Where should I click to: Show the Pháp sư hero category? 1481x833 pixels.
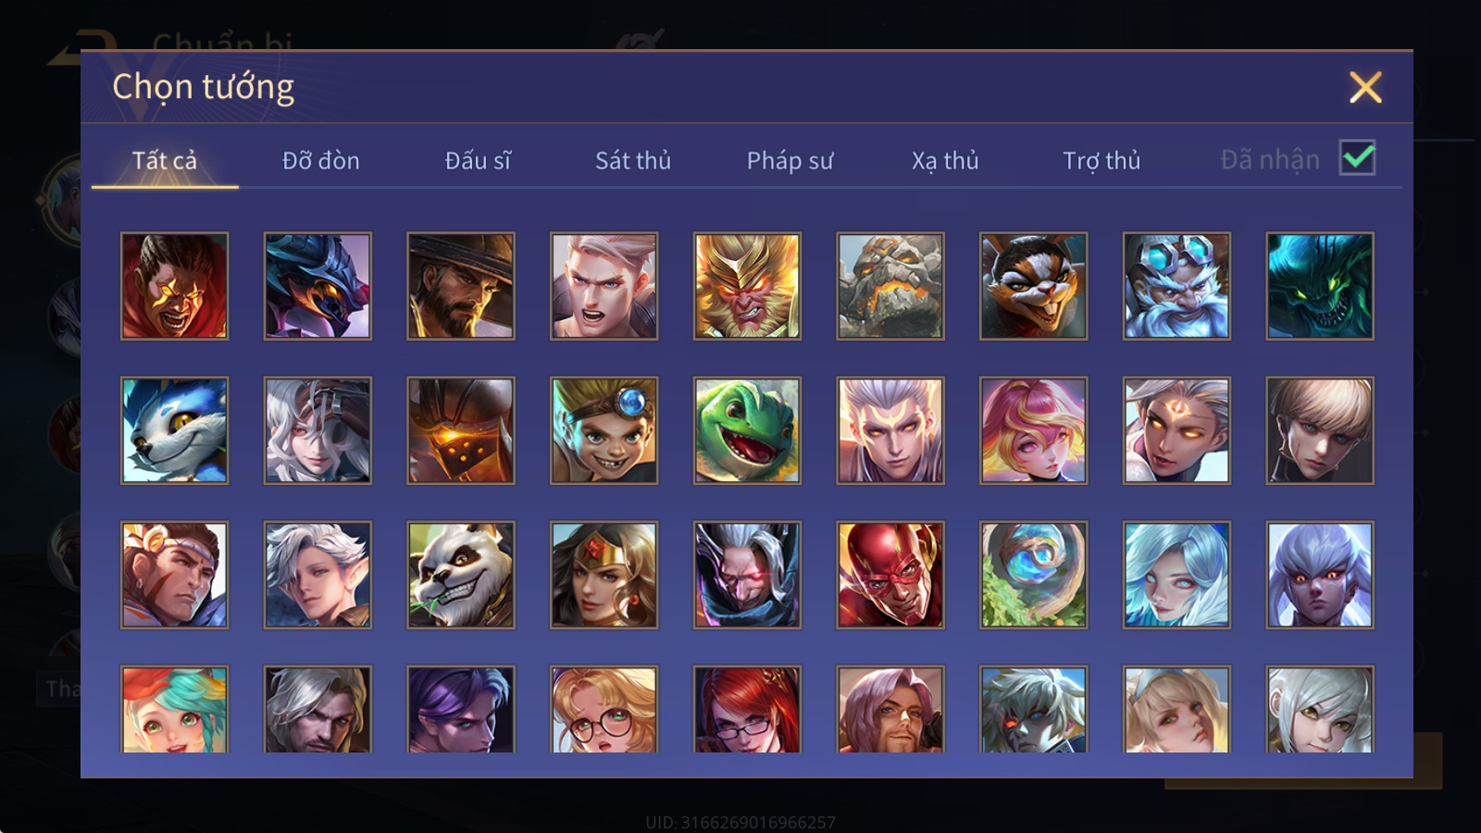pyautogui.click(x=790, y=161)
